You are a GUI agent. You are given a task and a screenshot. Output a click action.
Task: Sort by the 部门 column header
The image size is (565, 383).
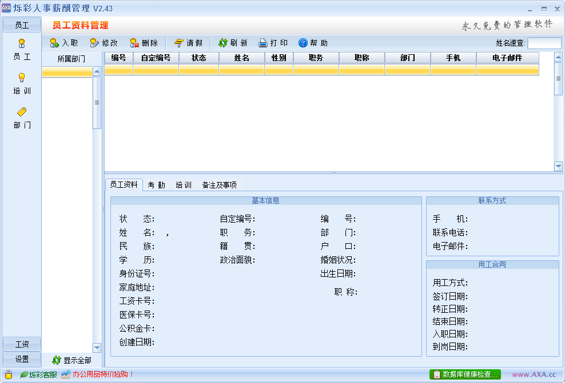pos(408,58)
